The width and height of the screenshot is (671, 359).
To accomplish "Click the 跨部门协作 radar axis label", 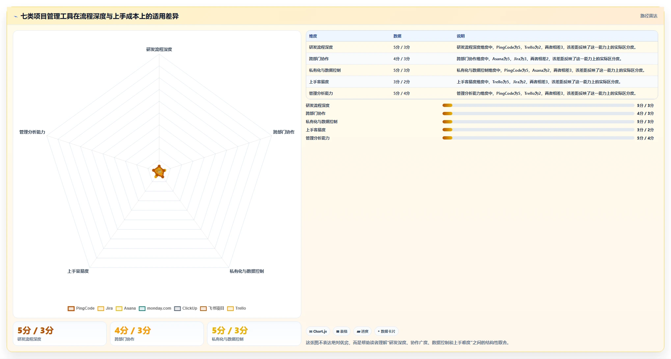I will [x=284, y=132].
